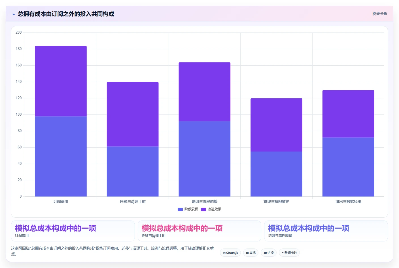399x268 pixels.
Task: Click the 管理与权限维护 x-axis label
Action: pos(276,202)
